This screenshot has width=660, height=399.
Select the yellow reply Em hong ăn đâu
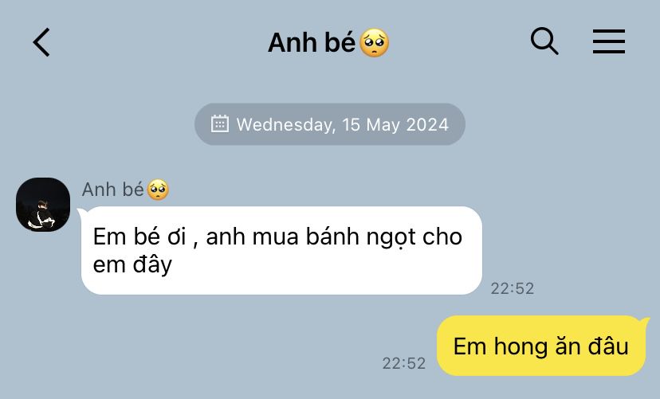coord(541,346)
